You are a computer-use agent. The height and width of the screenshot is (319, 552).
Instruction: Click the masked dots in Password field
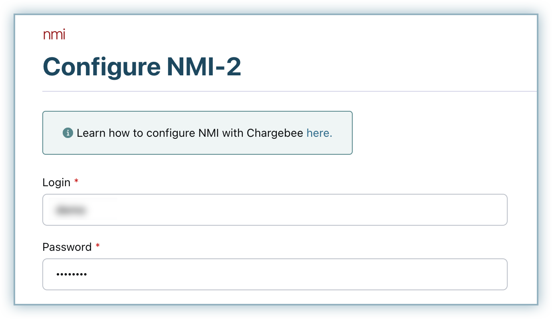pos(71,274)
